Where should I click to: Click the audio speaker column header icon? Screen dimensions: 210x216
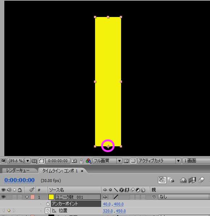(x=9, y=190)
